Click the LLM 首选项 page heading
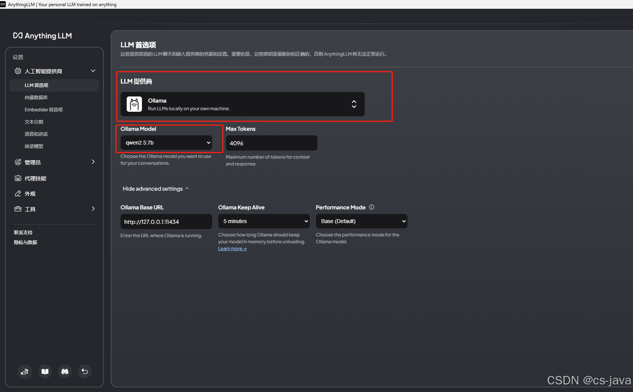 point(138,45)
